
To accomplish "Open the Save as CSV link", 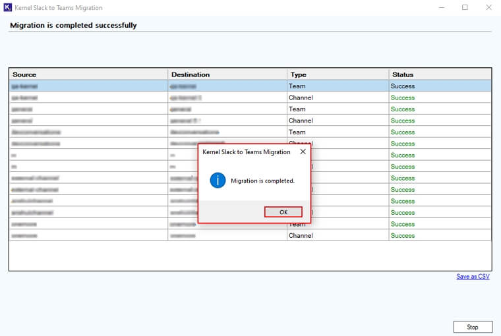I will [473, 277].
